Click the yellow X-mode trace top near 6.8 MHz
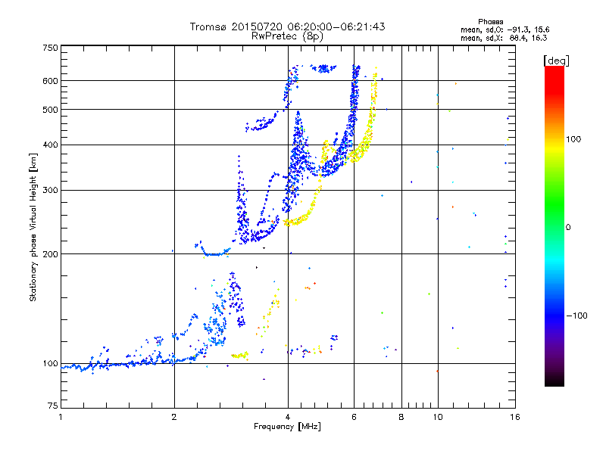Viewport: 606px width, 454px height. (374, 83)
